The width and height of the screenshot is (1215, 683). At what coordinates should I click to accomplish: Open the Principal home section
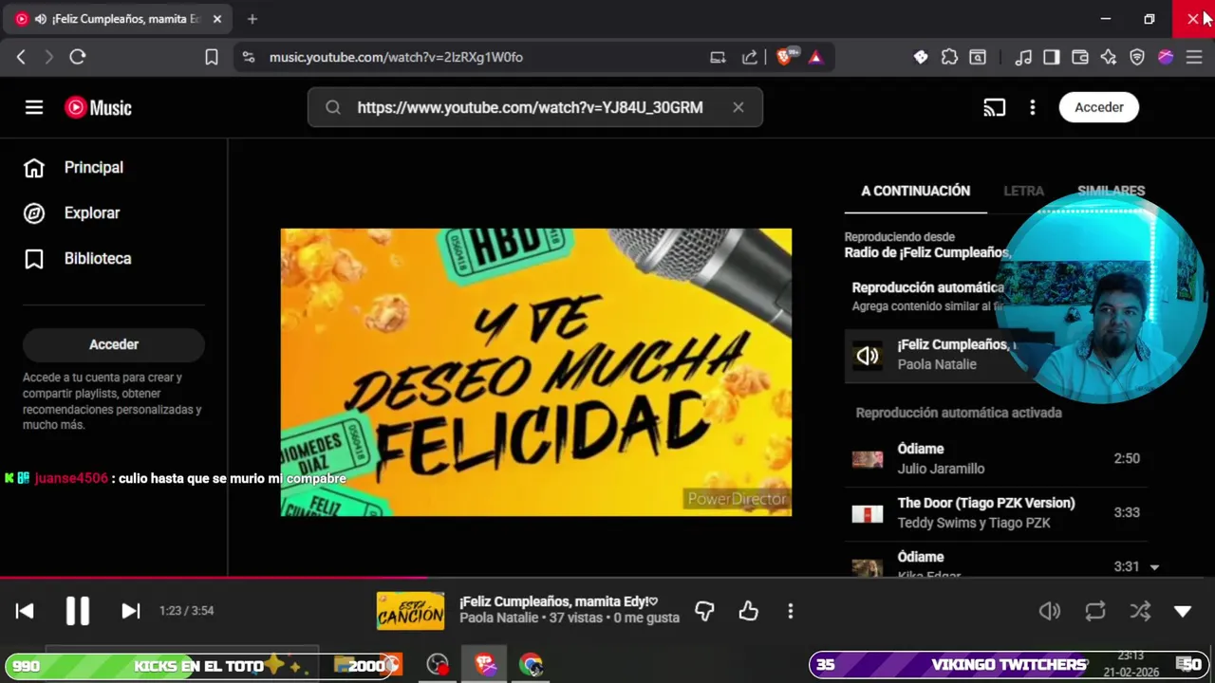[114, 168]
